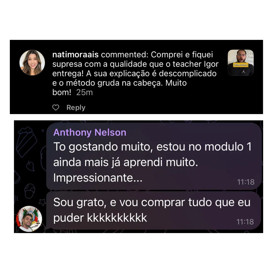Select the "Sou grato" message bubble
Screen dimensions: 273x273
[154, 210]
